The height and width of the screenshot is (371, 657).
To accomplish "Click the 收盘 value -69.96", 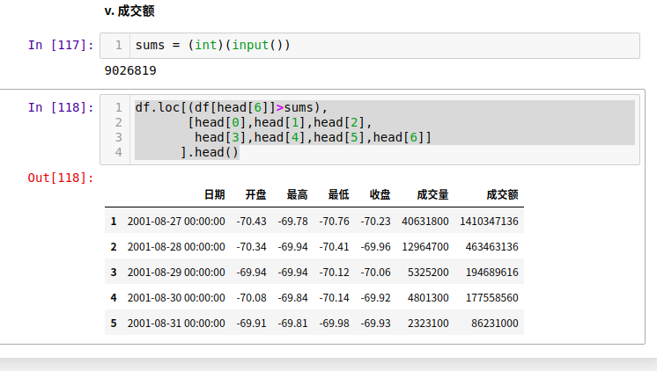I will pyautogui.click(x=376, y=247).
